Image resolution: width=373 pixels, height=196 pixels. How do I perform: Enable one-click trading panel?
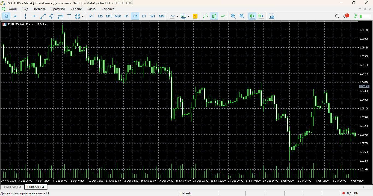(x=195, y=16)
